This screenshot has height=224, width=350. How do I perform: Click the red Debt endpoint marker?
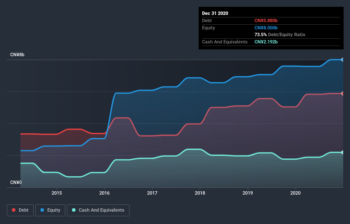tap(343, 93)
